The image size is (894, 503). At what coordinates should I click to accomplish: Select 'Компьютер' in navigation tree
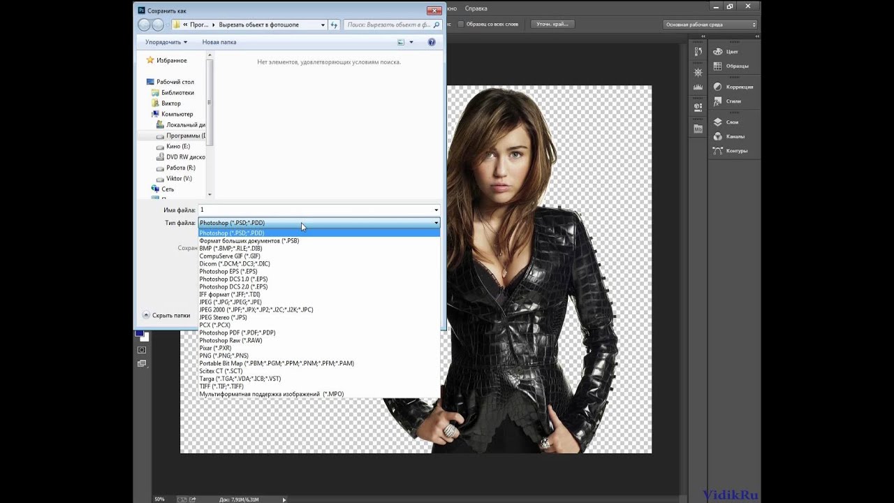pos(177,114)
